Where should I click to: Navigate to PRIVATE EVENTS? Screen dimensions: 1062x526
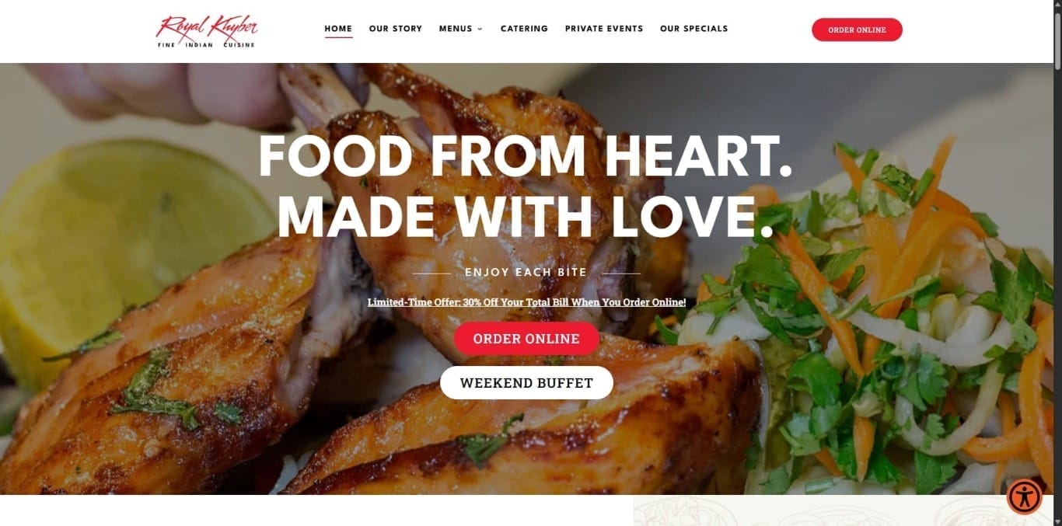pos(604,29)
